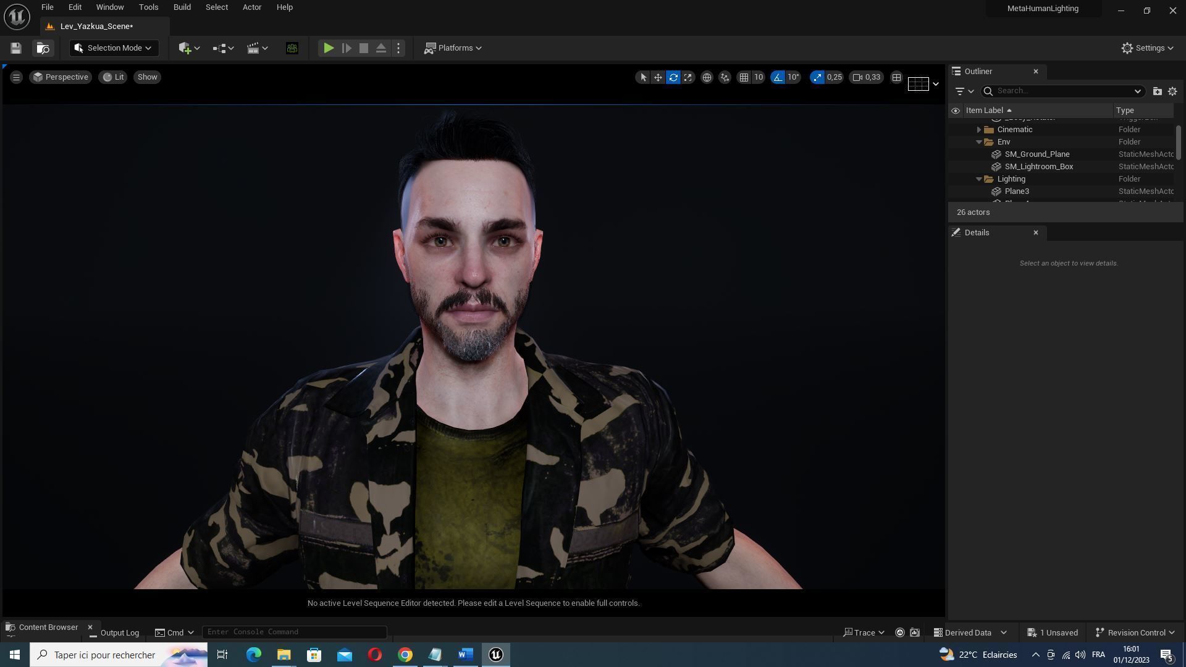Screen dimensions: 1186x667
Task: Toggle grid snapping icon
Action: coord(744,77)
